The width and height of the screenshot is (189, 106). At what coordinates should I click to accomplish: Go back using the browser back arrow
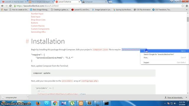click(x=2, y=6)
